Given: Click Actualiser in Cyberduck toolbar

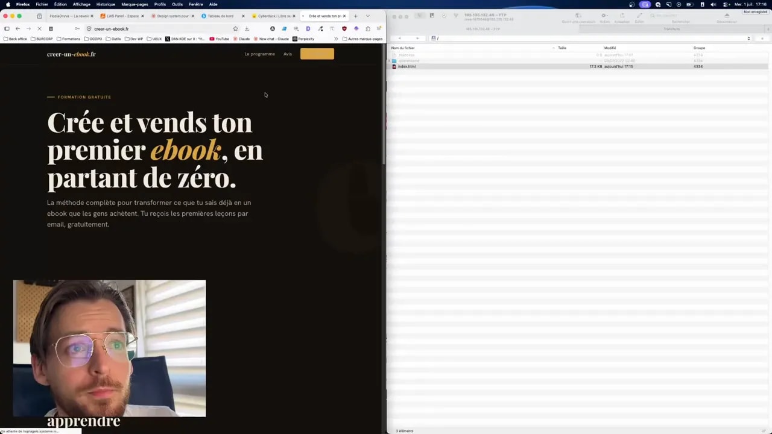Looking at the screenshot, I should click(622, 17).
